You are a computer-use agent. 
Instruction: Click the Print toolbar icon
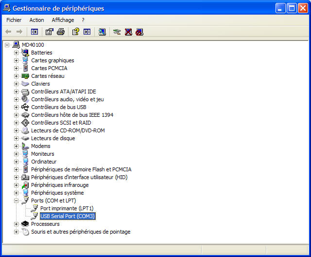(61, 32)
